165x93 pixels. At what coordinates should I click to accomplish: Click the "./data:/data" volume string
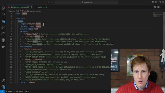[31, 34]
